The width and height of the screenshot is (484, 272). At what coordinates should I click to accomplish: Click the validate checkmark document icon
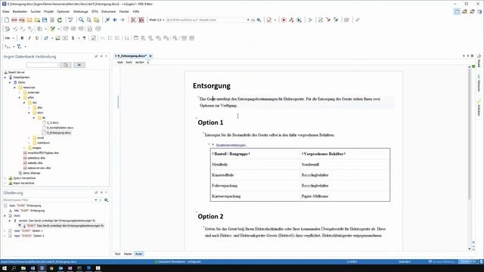[x=269, y=20]
